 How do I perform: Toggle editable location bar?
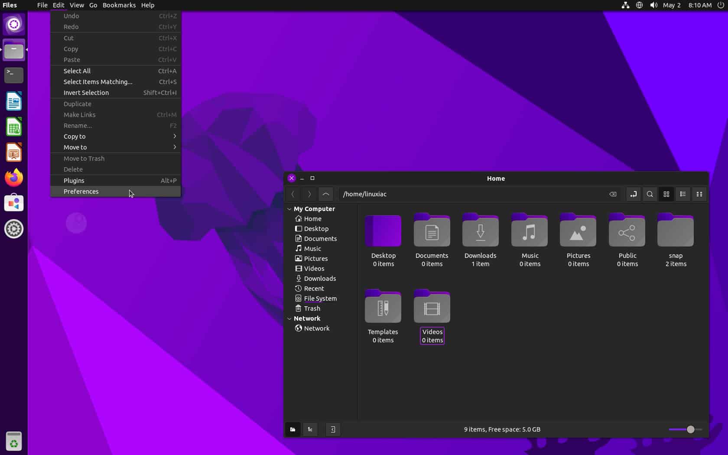(633, 194)
